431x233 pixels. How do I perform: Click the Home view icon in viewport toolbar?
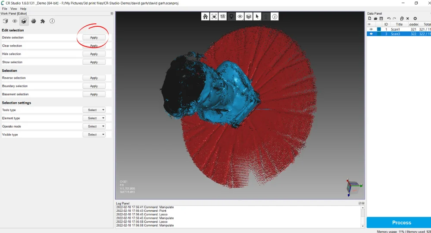(205, 16)
